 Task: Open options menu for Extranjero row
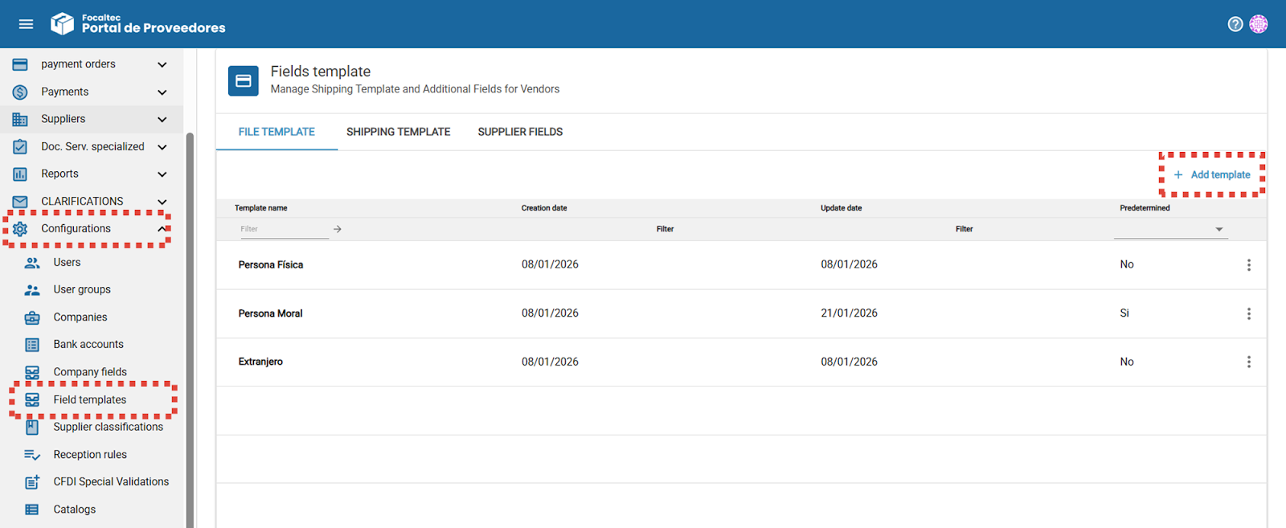tap(1248, 362)
